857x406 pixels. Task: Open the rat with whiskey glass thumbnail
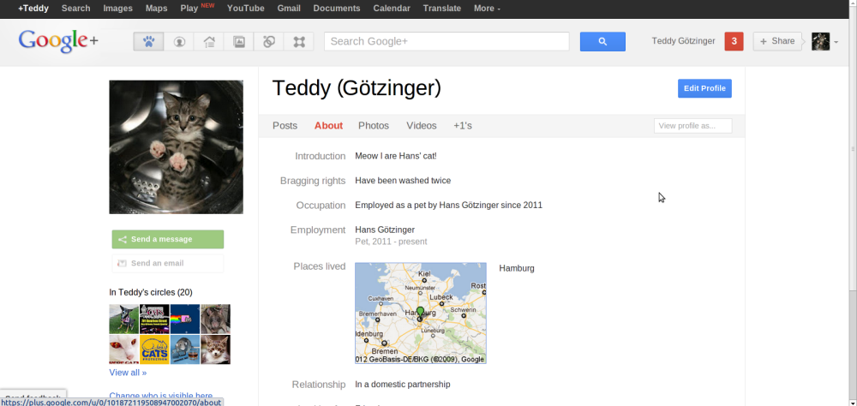point(185,349)
